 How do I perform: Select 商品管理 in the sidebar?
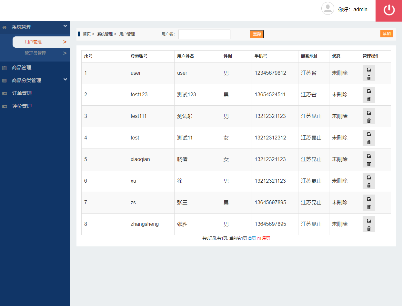(x=22, y=68)
